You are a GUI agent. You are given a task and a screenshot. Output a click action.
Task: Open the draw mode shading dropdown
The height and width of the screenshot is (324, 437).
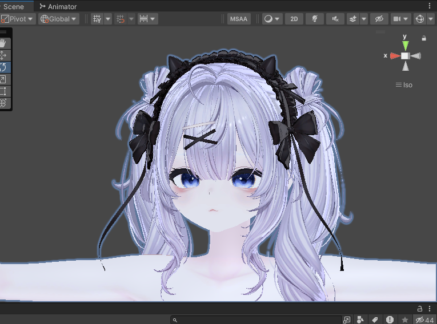[x=272, y=19]
